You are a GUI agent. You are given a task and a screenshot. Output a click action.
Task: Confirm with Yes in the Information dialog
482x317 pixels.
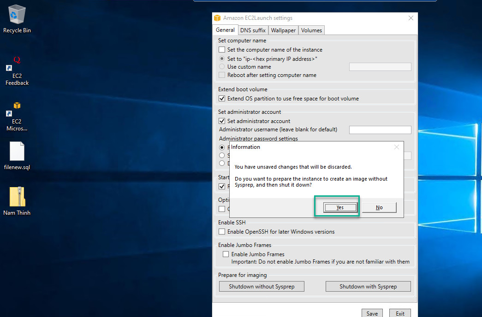tap(340, 207)
